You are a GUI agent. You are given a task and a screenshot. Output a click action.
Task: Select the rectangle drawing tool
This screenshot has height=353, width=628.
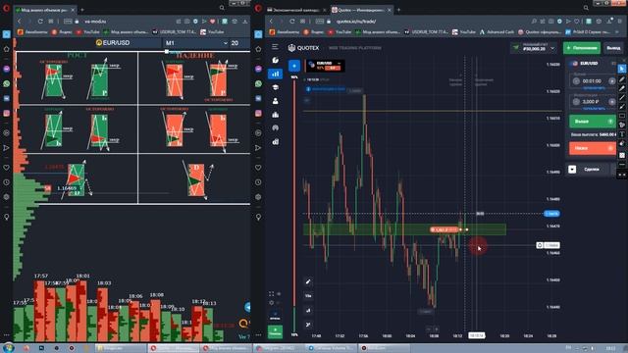click(x=622, y=116)
